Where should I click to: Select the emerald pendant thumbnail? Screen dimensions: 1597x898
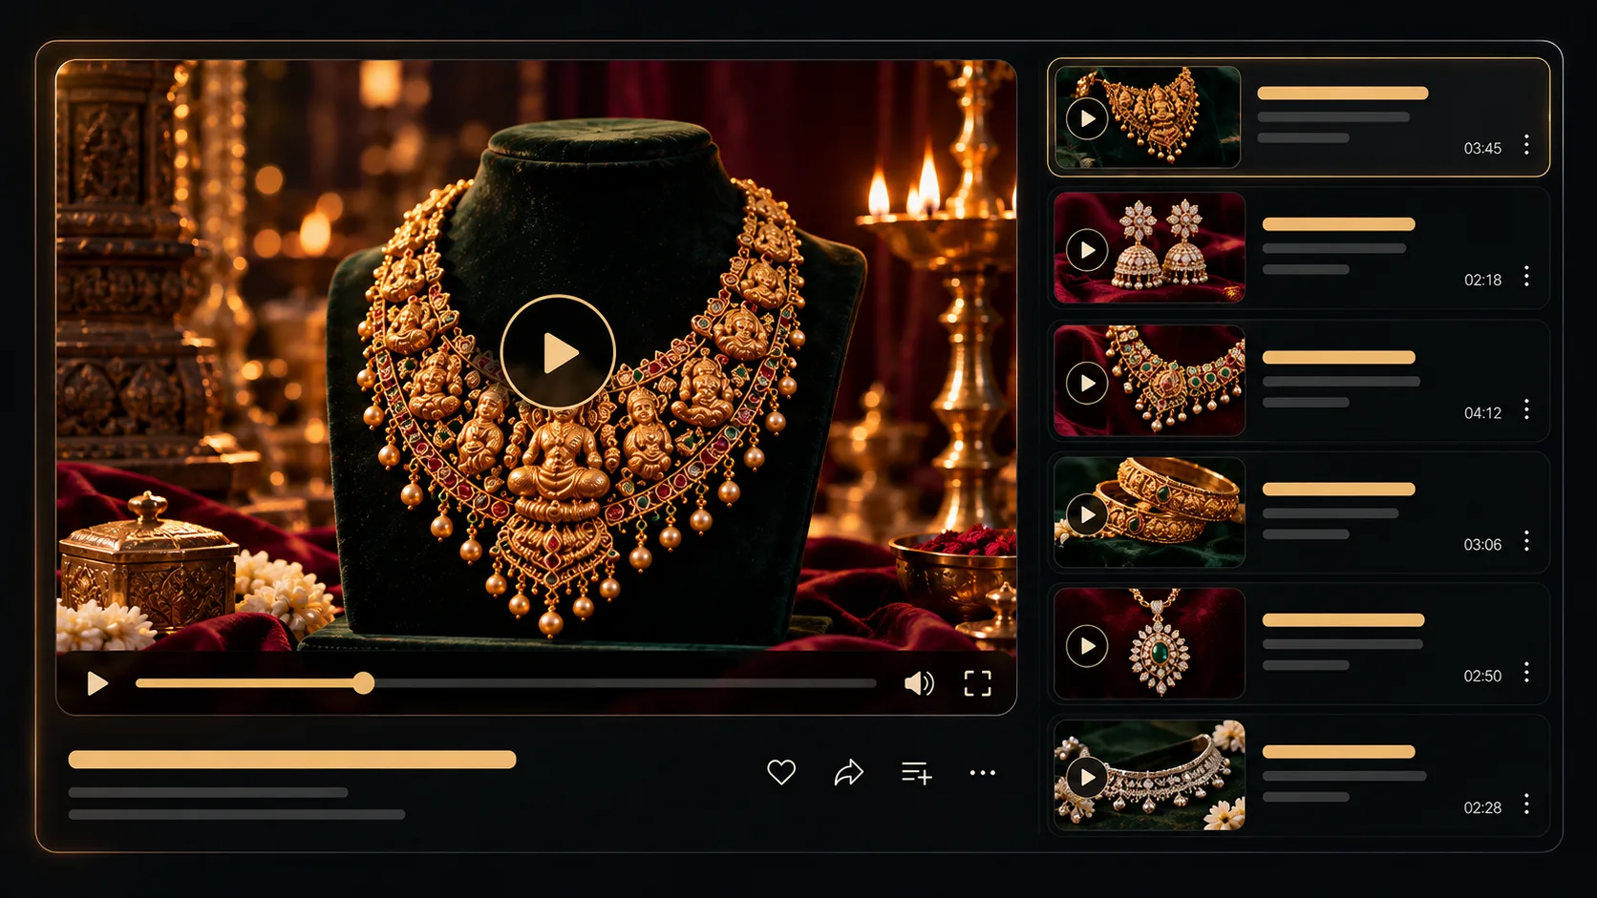pos(1149,644)
